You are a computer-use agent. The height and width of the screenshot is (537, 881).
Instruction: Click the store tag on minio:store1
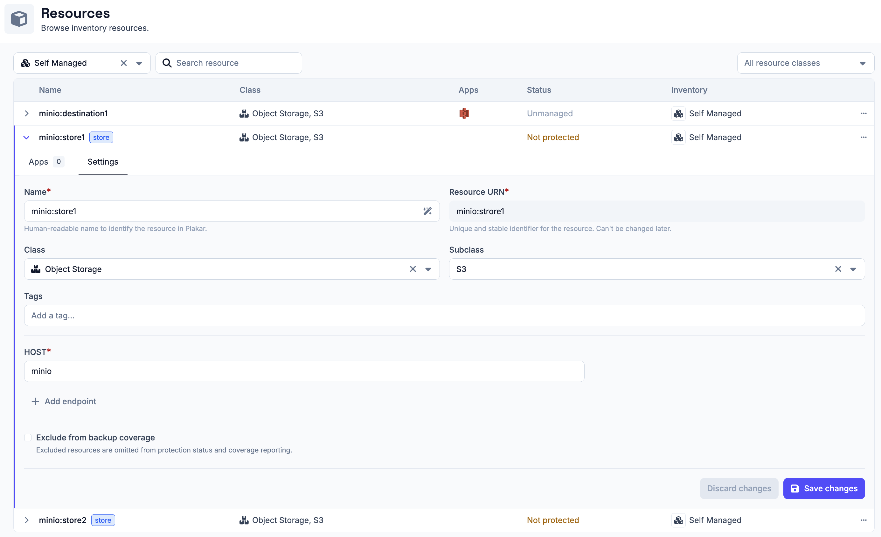coord(101,137)
